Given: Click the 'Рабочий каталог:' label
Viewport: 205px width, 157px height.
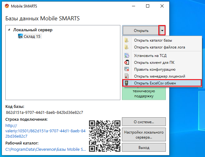Looking at the screenshot, I should (x=22, y=143).
